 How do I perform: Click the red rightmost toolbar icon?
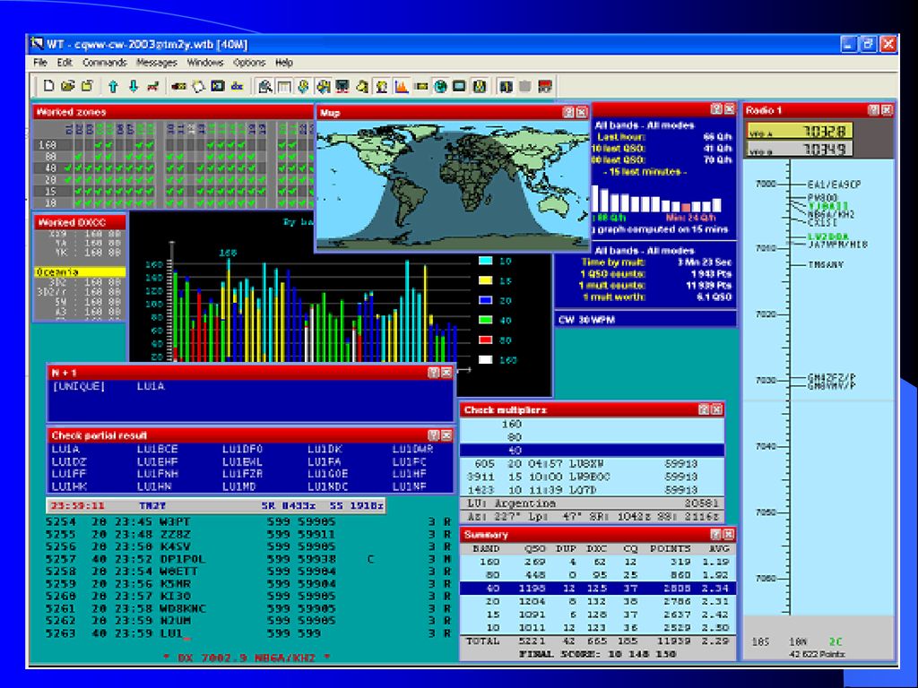click(x=544, y=87)
